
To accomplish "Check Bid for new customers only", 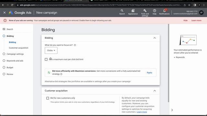I will coord(48,98).
